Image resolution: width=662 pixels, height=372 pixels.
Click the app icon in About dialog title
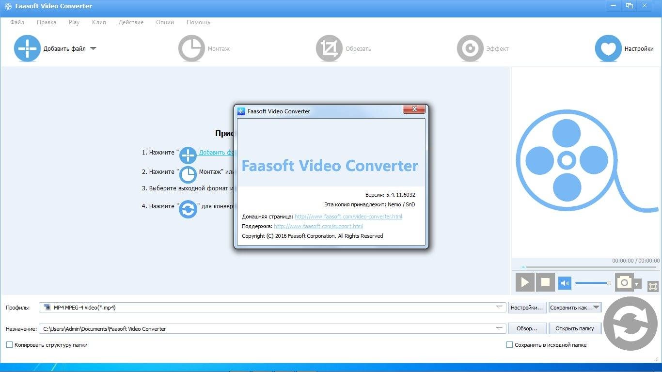(x=241, y=111)
